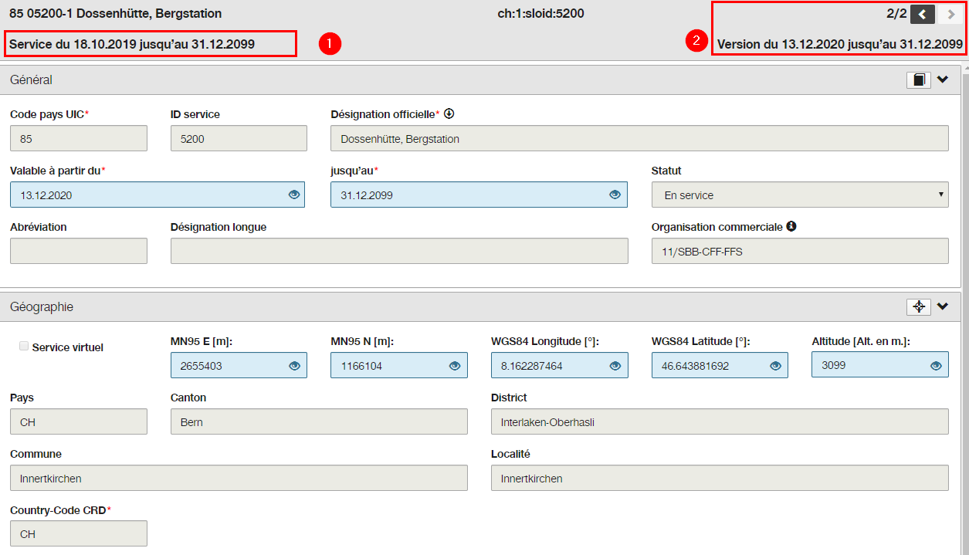Click info icon next to Organisation commerciale
The image size is (969, 555).
tap(791, 227)
